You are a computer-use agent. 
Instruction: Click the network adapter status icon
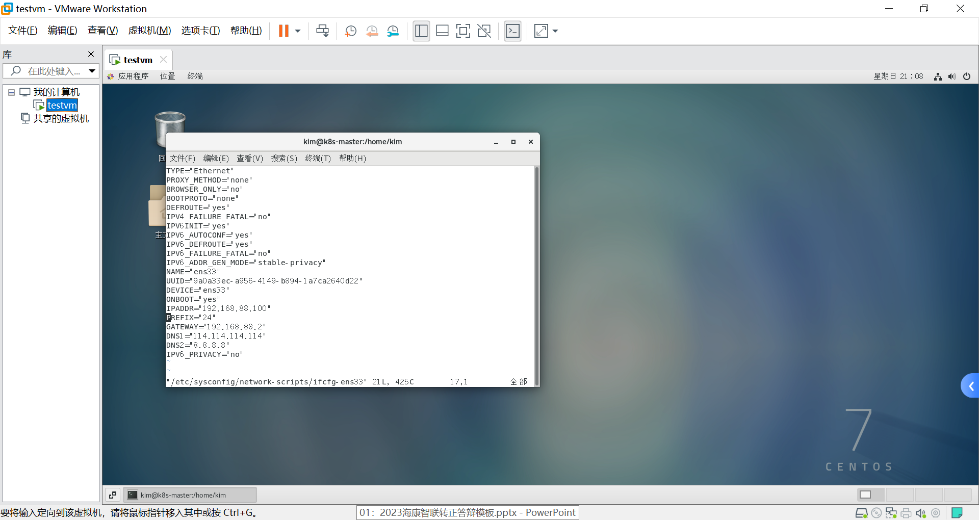tap(891, 513)
